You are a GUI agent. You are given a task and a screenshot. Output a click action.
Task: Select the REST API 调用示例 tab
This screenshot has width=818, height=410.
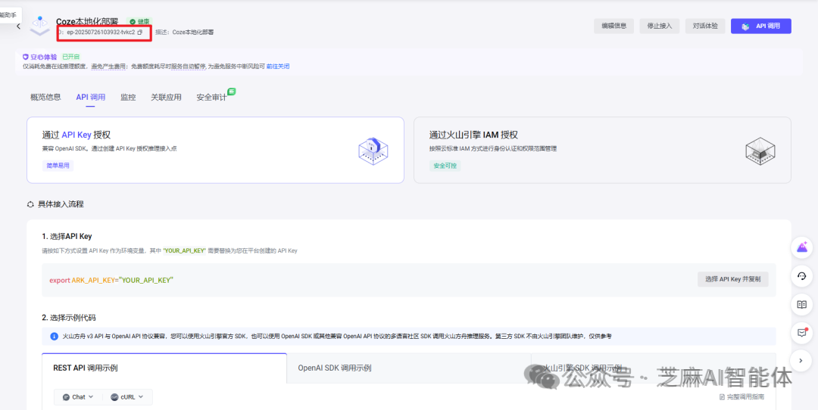[x=164, y=368]
